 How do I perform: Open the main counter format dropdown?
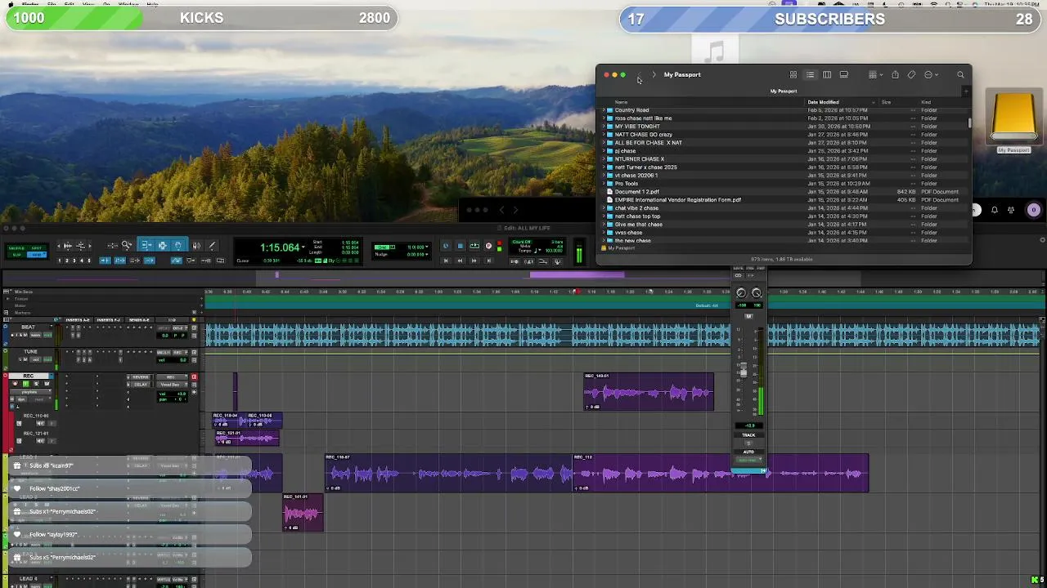click(303, 247)
